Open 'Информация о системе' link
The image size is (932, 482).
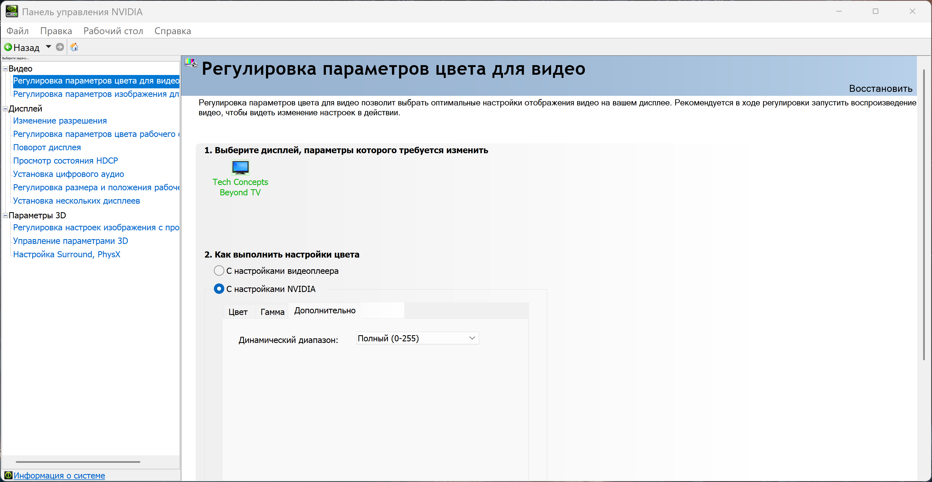(x=59, y=476)
